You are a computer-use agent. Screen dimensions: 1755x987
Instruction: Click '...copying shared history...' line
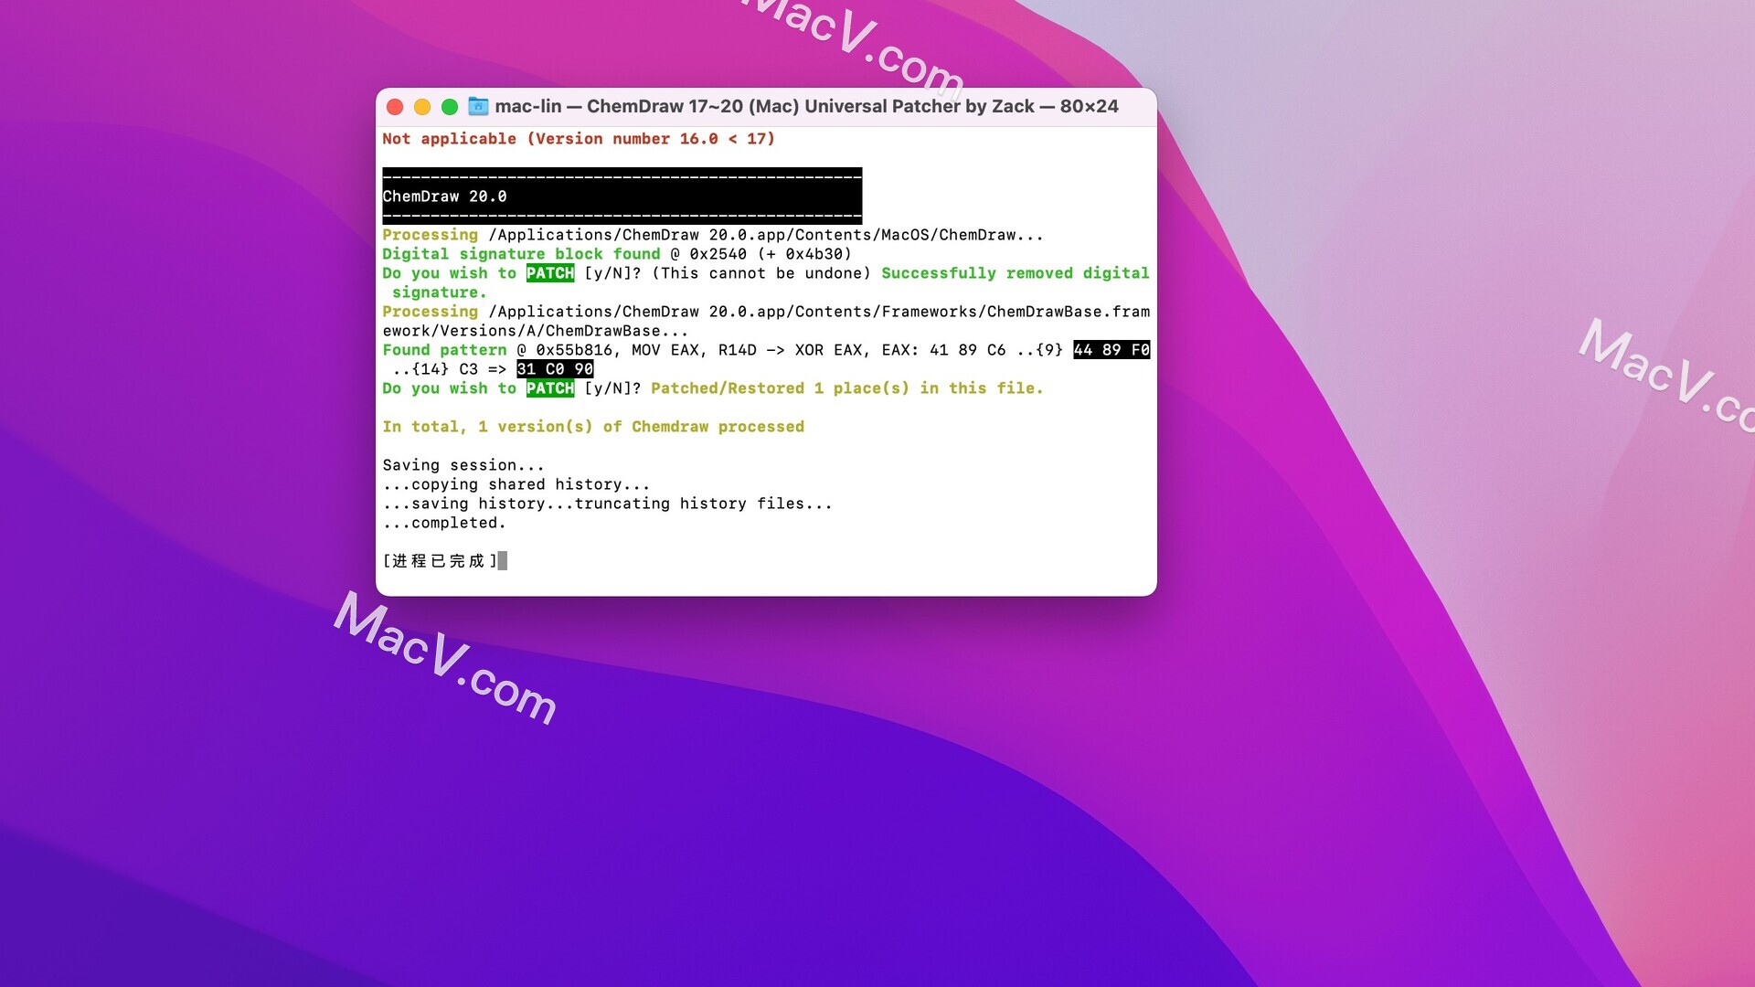(516, 484)
